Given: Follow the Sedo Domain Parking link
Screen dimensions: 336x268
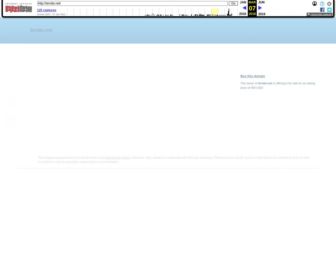Looking at the screenshot, I should pyautogui.click(x=118, y=158).
